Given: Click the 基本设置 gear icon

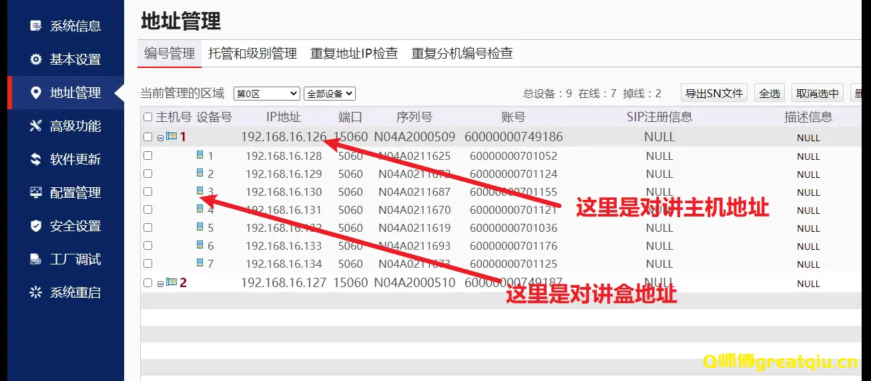Looking at the screenshot, I should click(x=36, y=59).
